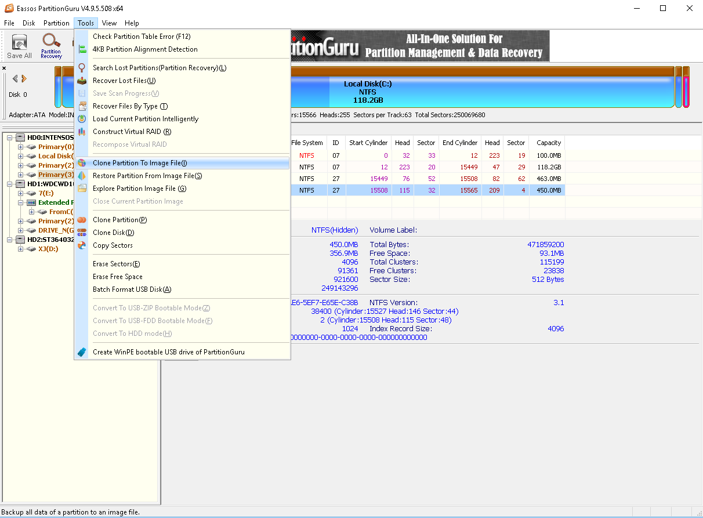Expand the XJ(D:) tree node
Screen dimensions: 703x518
pyautogui.click(x=21, y=249)
